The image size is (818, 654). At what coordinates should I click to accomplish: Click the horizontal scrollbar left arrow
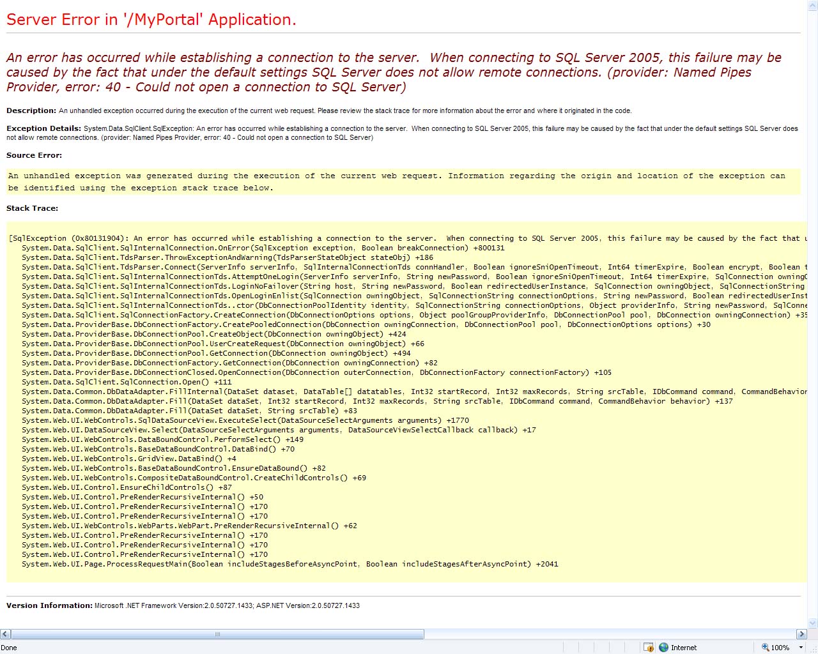point(5,634)
